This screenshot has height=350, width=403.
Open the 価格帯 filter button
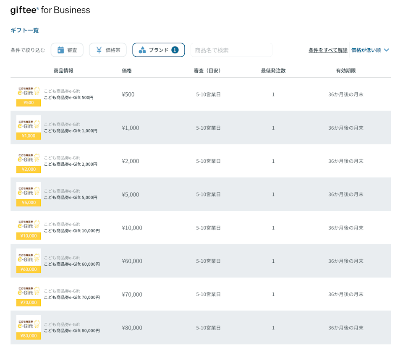pyautogui.click(x=108, y=50)
